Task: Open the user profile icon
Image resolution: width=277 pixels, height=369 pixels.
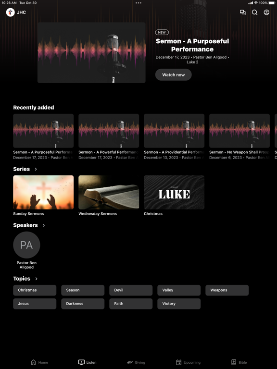Action: point(266,12)
